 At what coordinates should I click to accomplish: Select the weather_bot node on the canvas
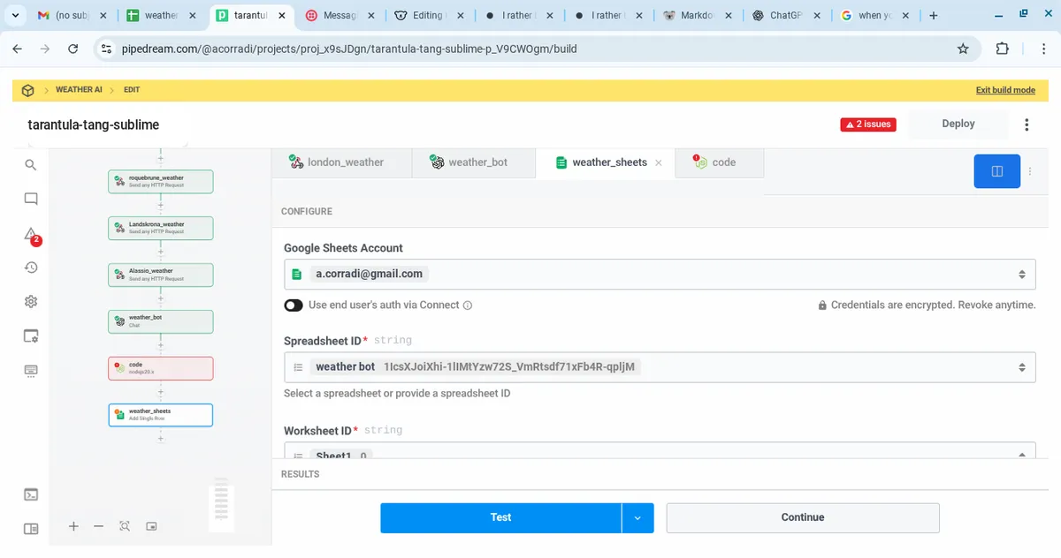coord(161,321)
